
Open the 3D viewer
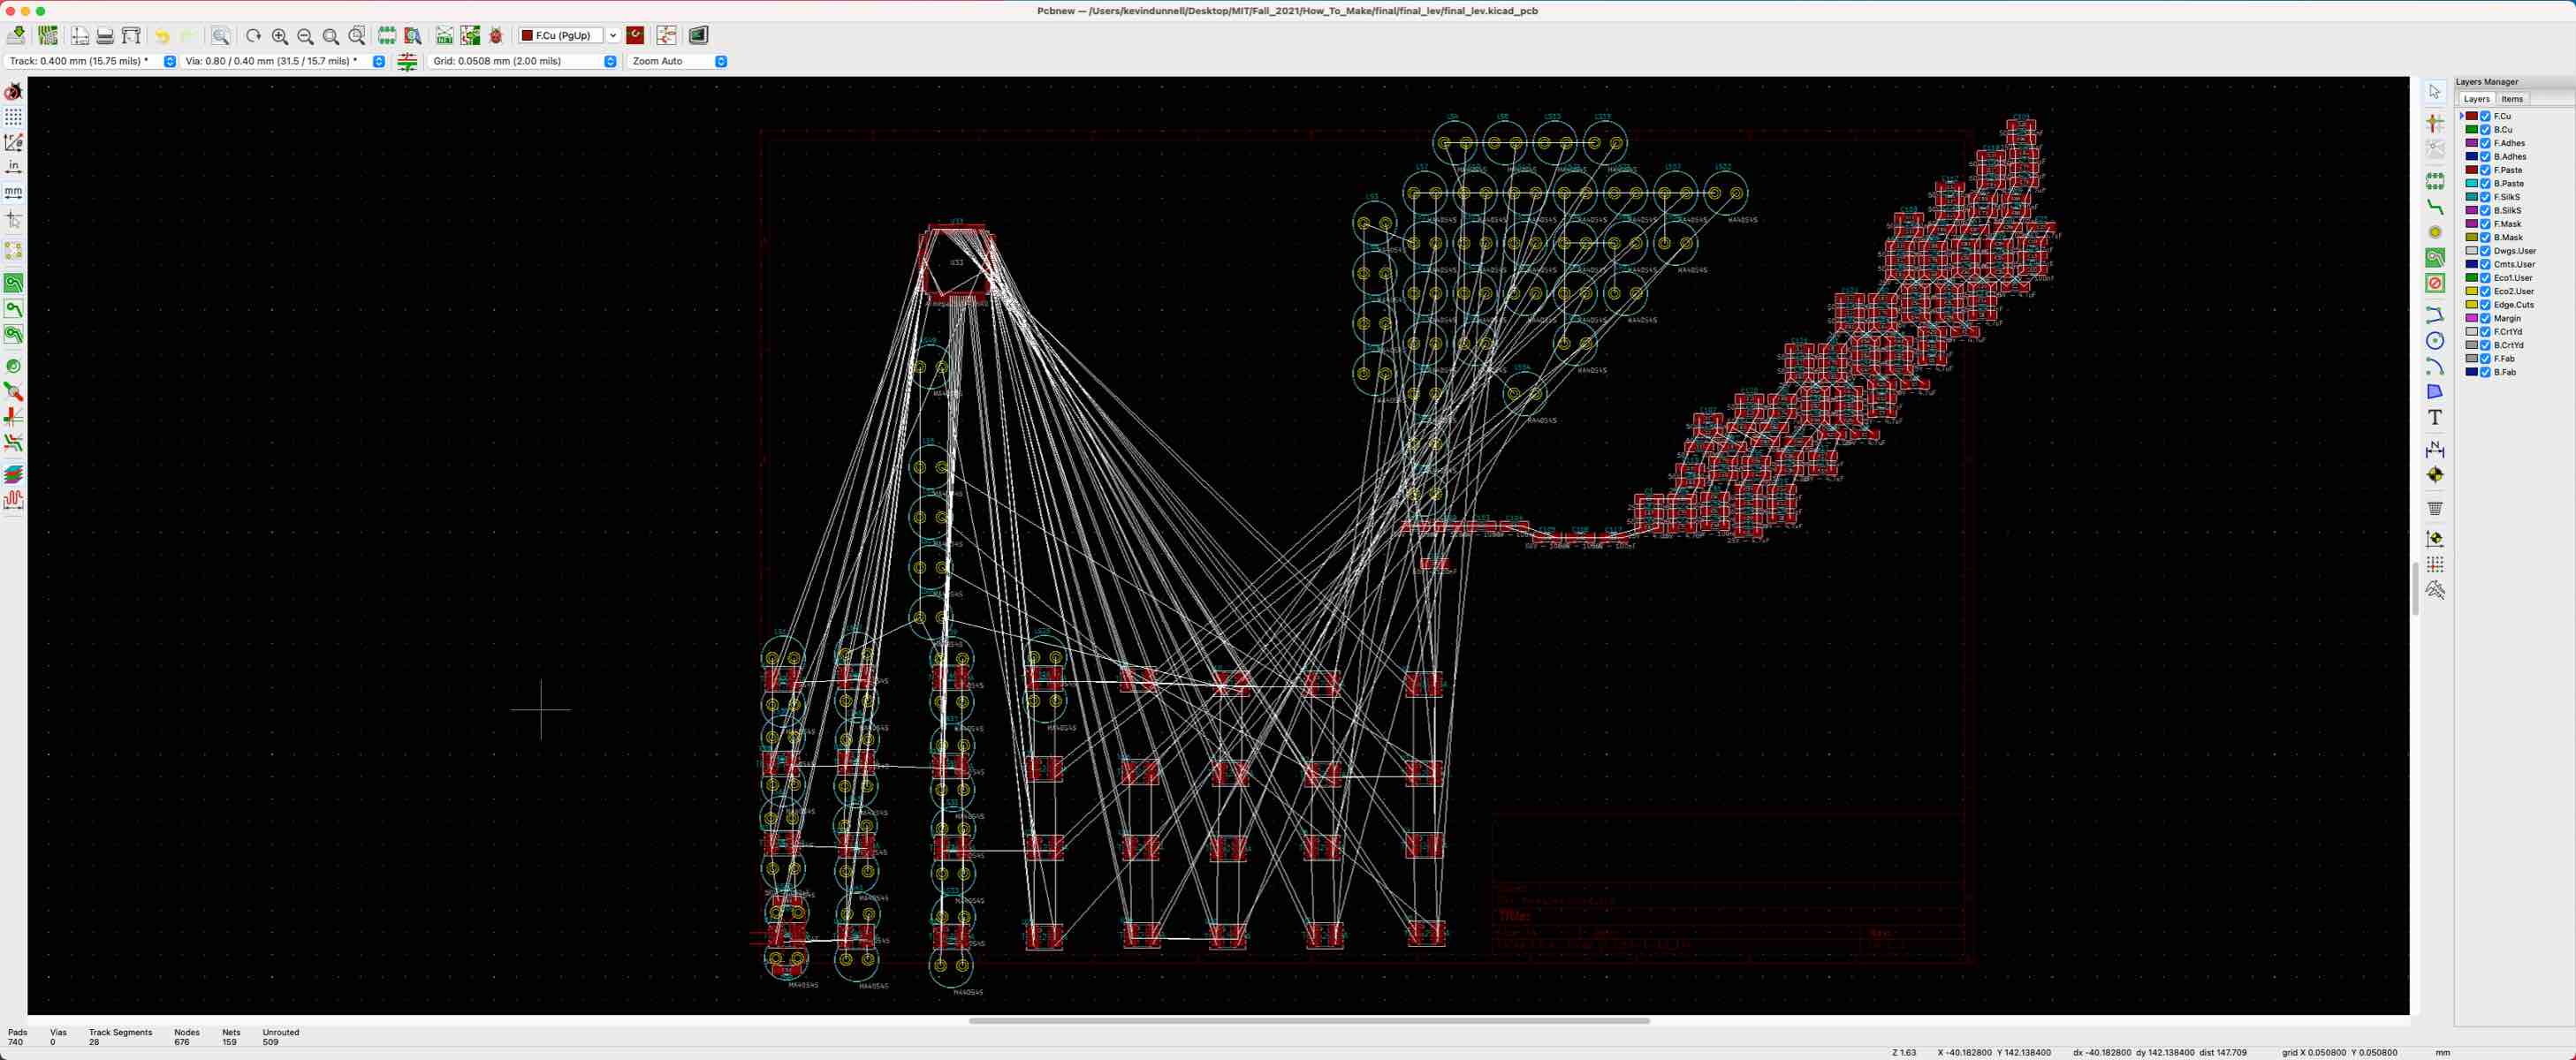coord(697,35)
